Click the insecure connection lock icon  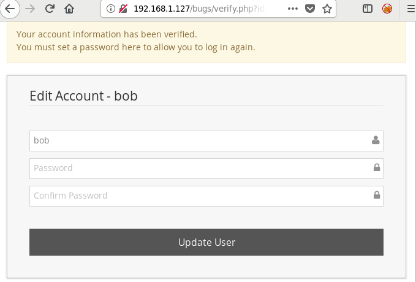click(123, 9)
